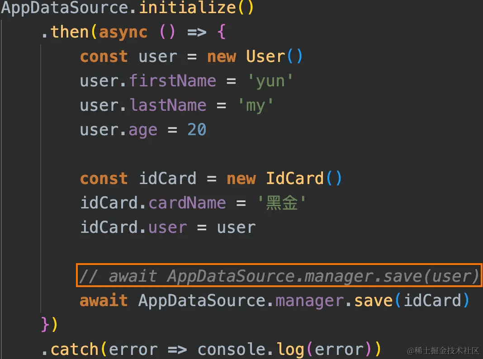Click the 'catch' keyword

[x=74, y=350]
